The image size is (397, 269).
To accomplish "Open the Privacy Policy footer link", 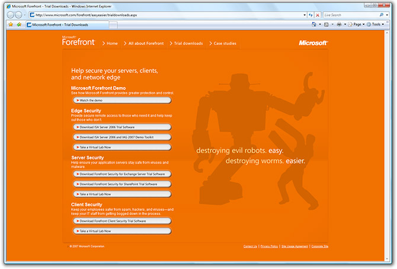I will click(269, 246).
